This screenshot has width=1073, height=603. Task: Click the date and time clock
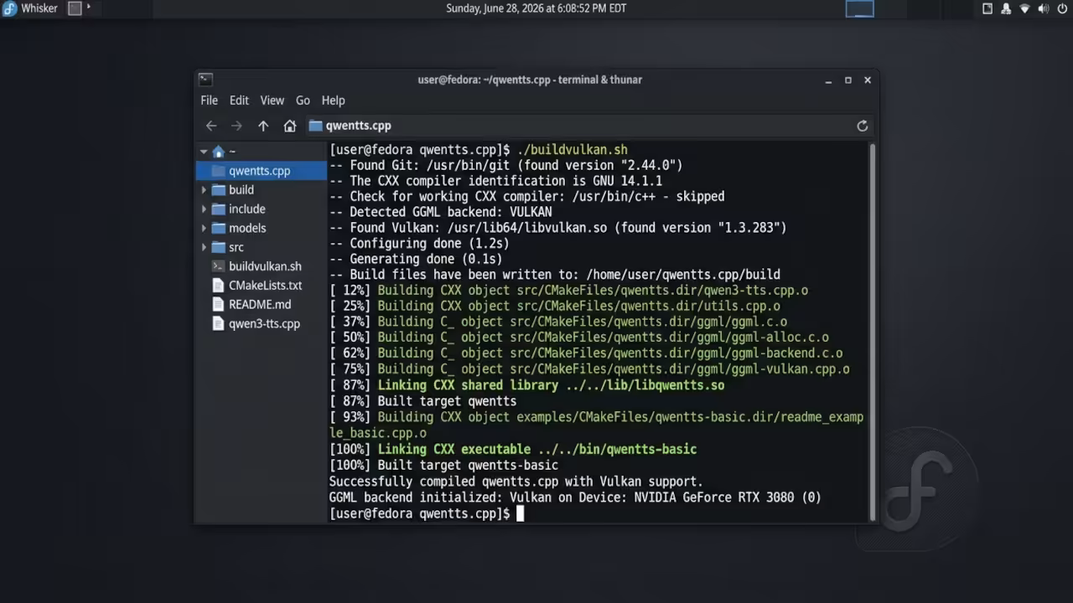(x=536, y=8)
